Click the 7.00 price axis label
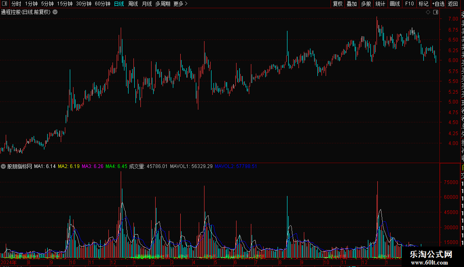 (453, 18)
